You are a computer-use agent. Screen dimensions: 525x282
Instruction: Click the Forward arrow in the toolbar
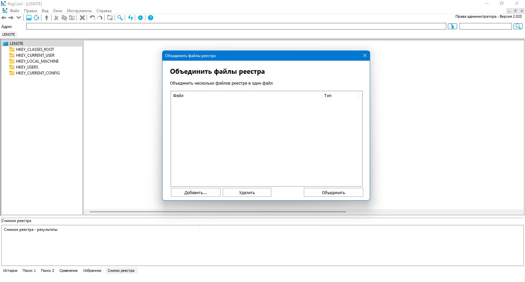click(11, 18)
